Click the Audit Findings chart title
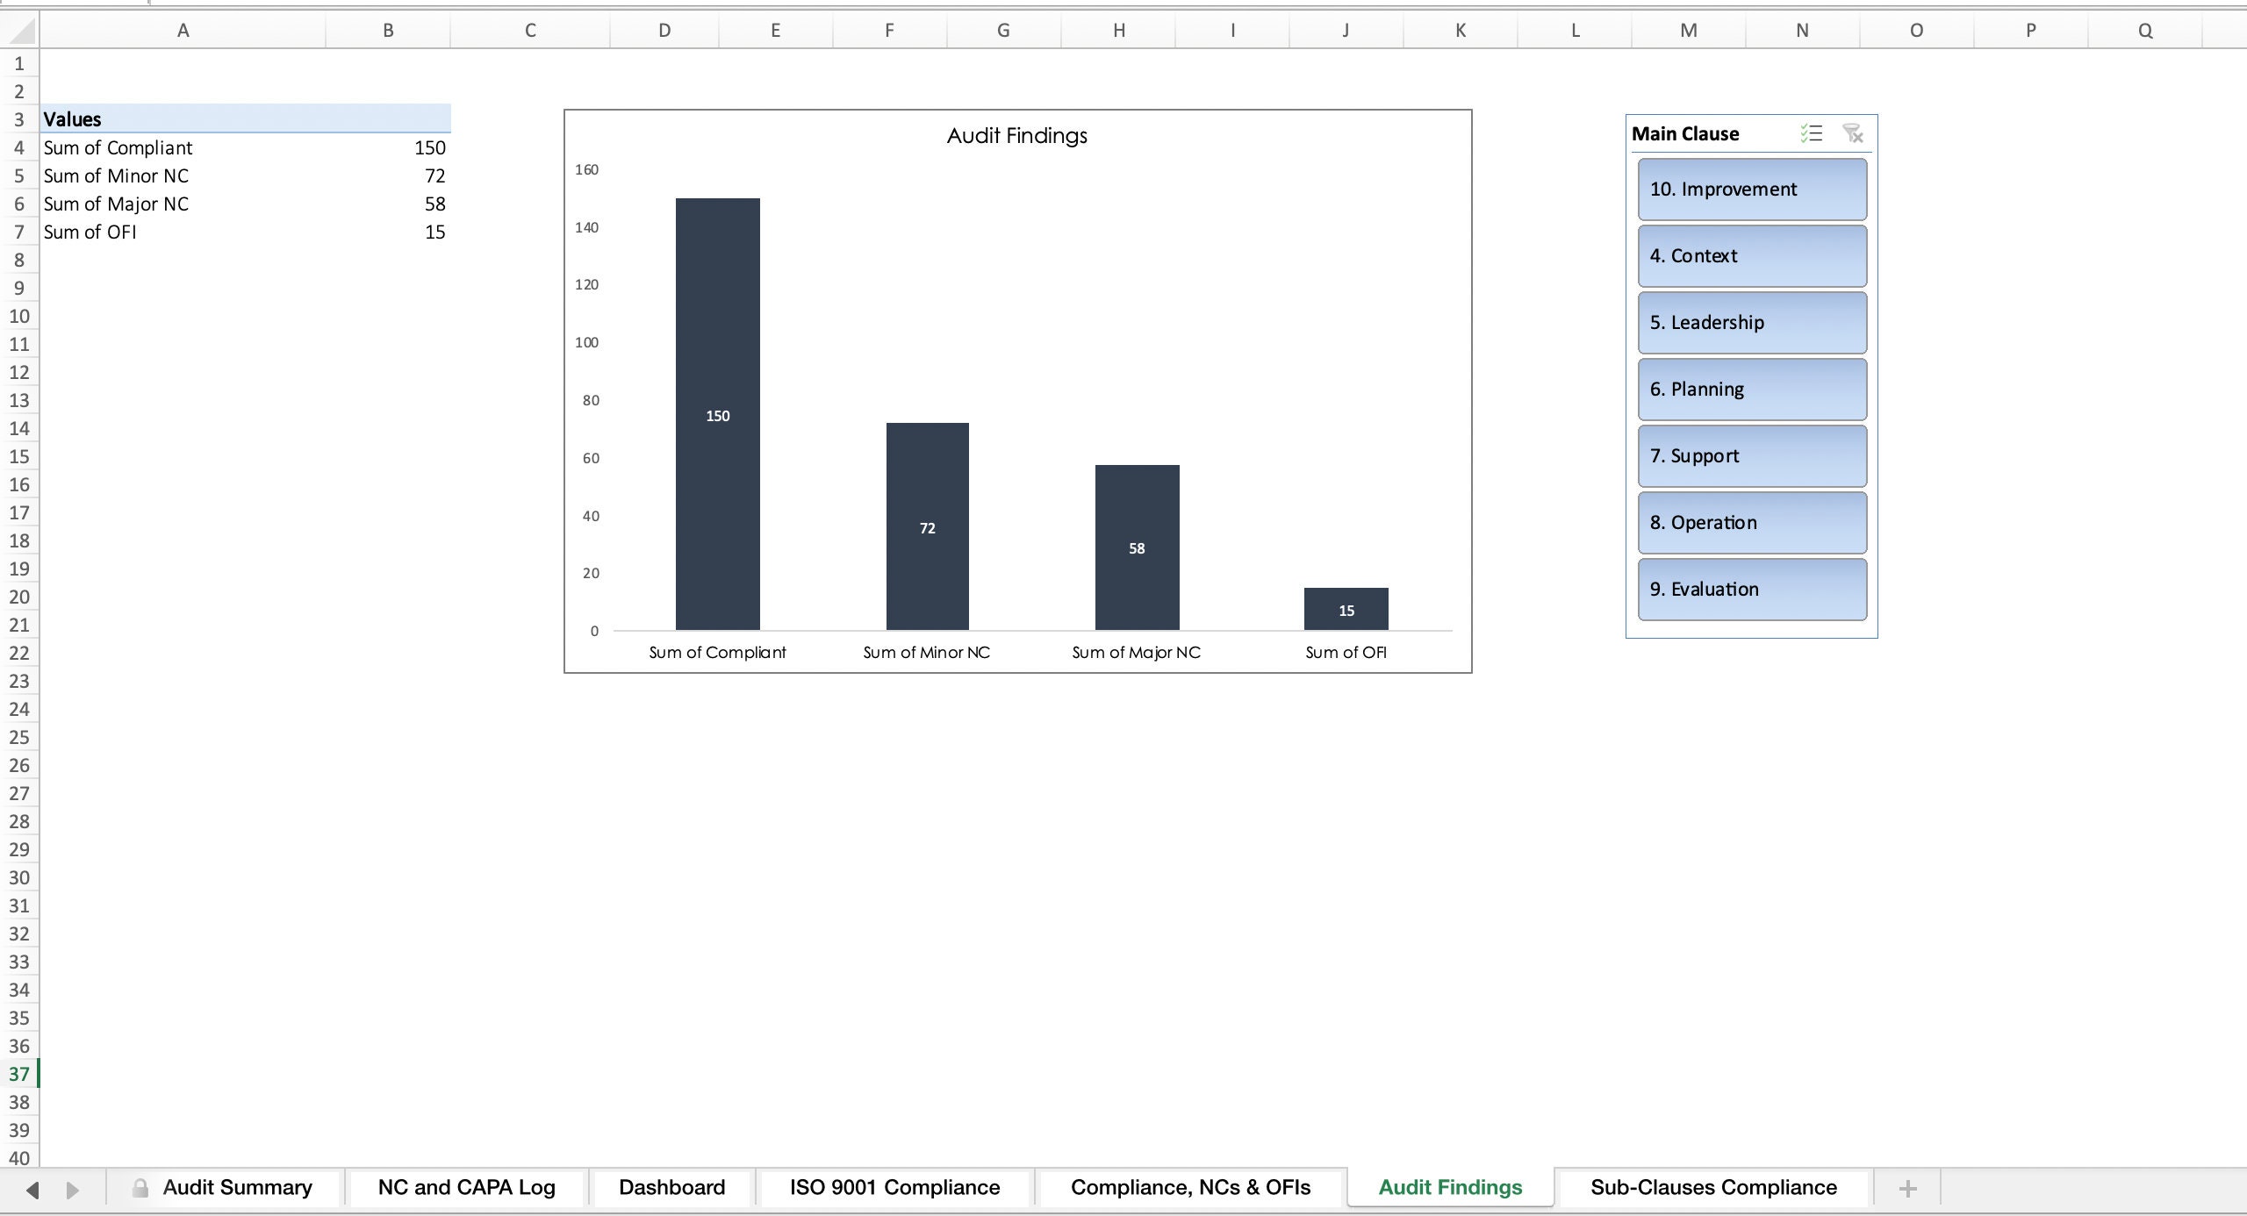This screenshot has width=2247, height=1216. point(1016,134)
